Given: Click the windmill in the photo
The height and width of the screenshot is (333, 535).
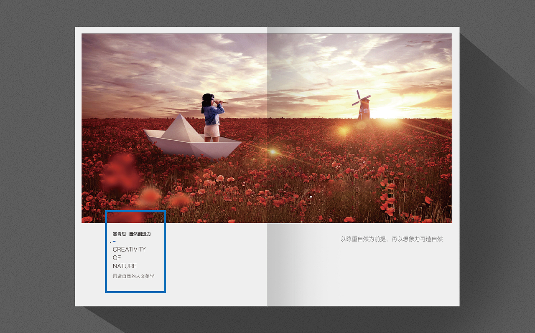Looking at the screenshot, I should (362, 105).
